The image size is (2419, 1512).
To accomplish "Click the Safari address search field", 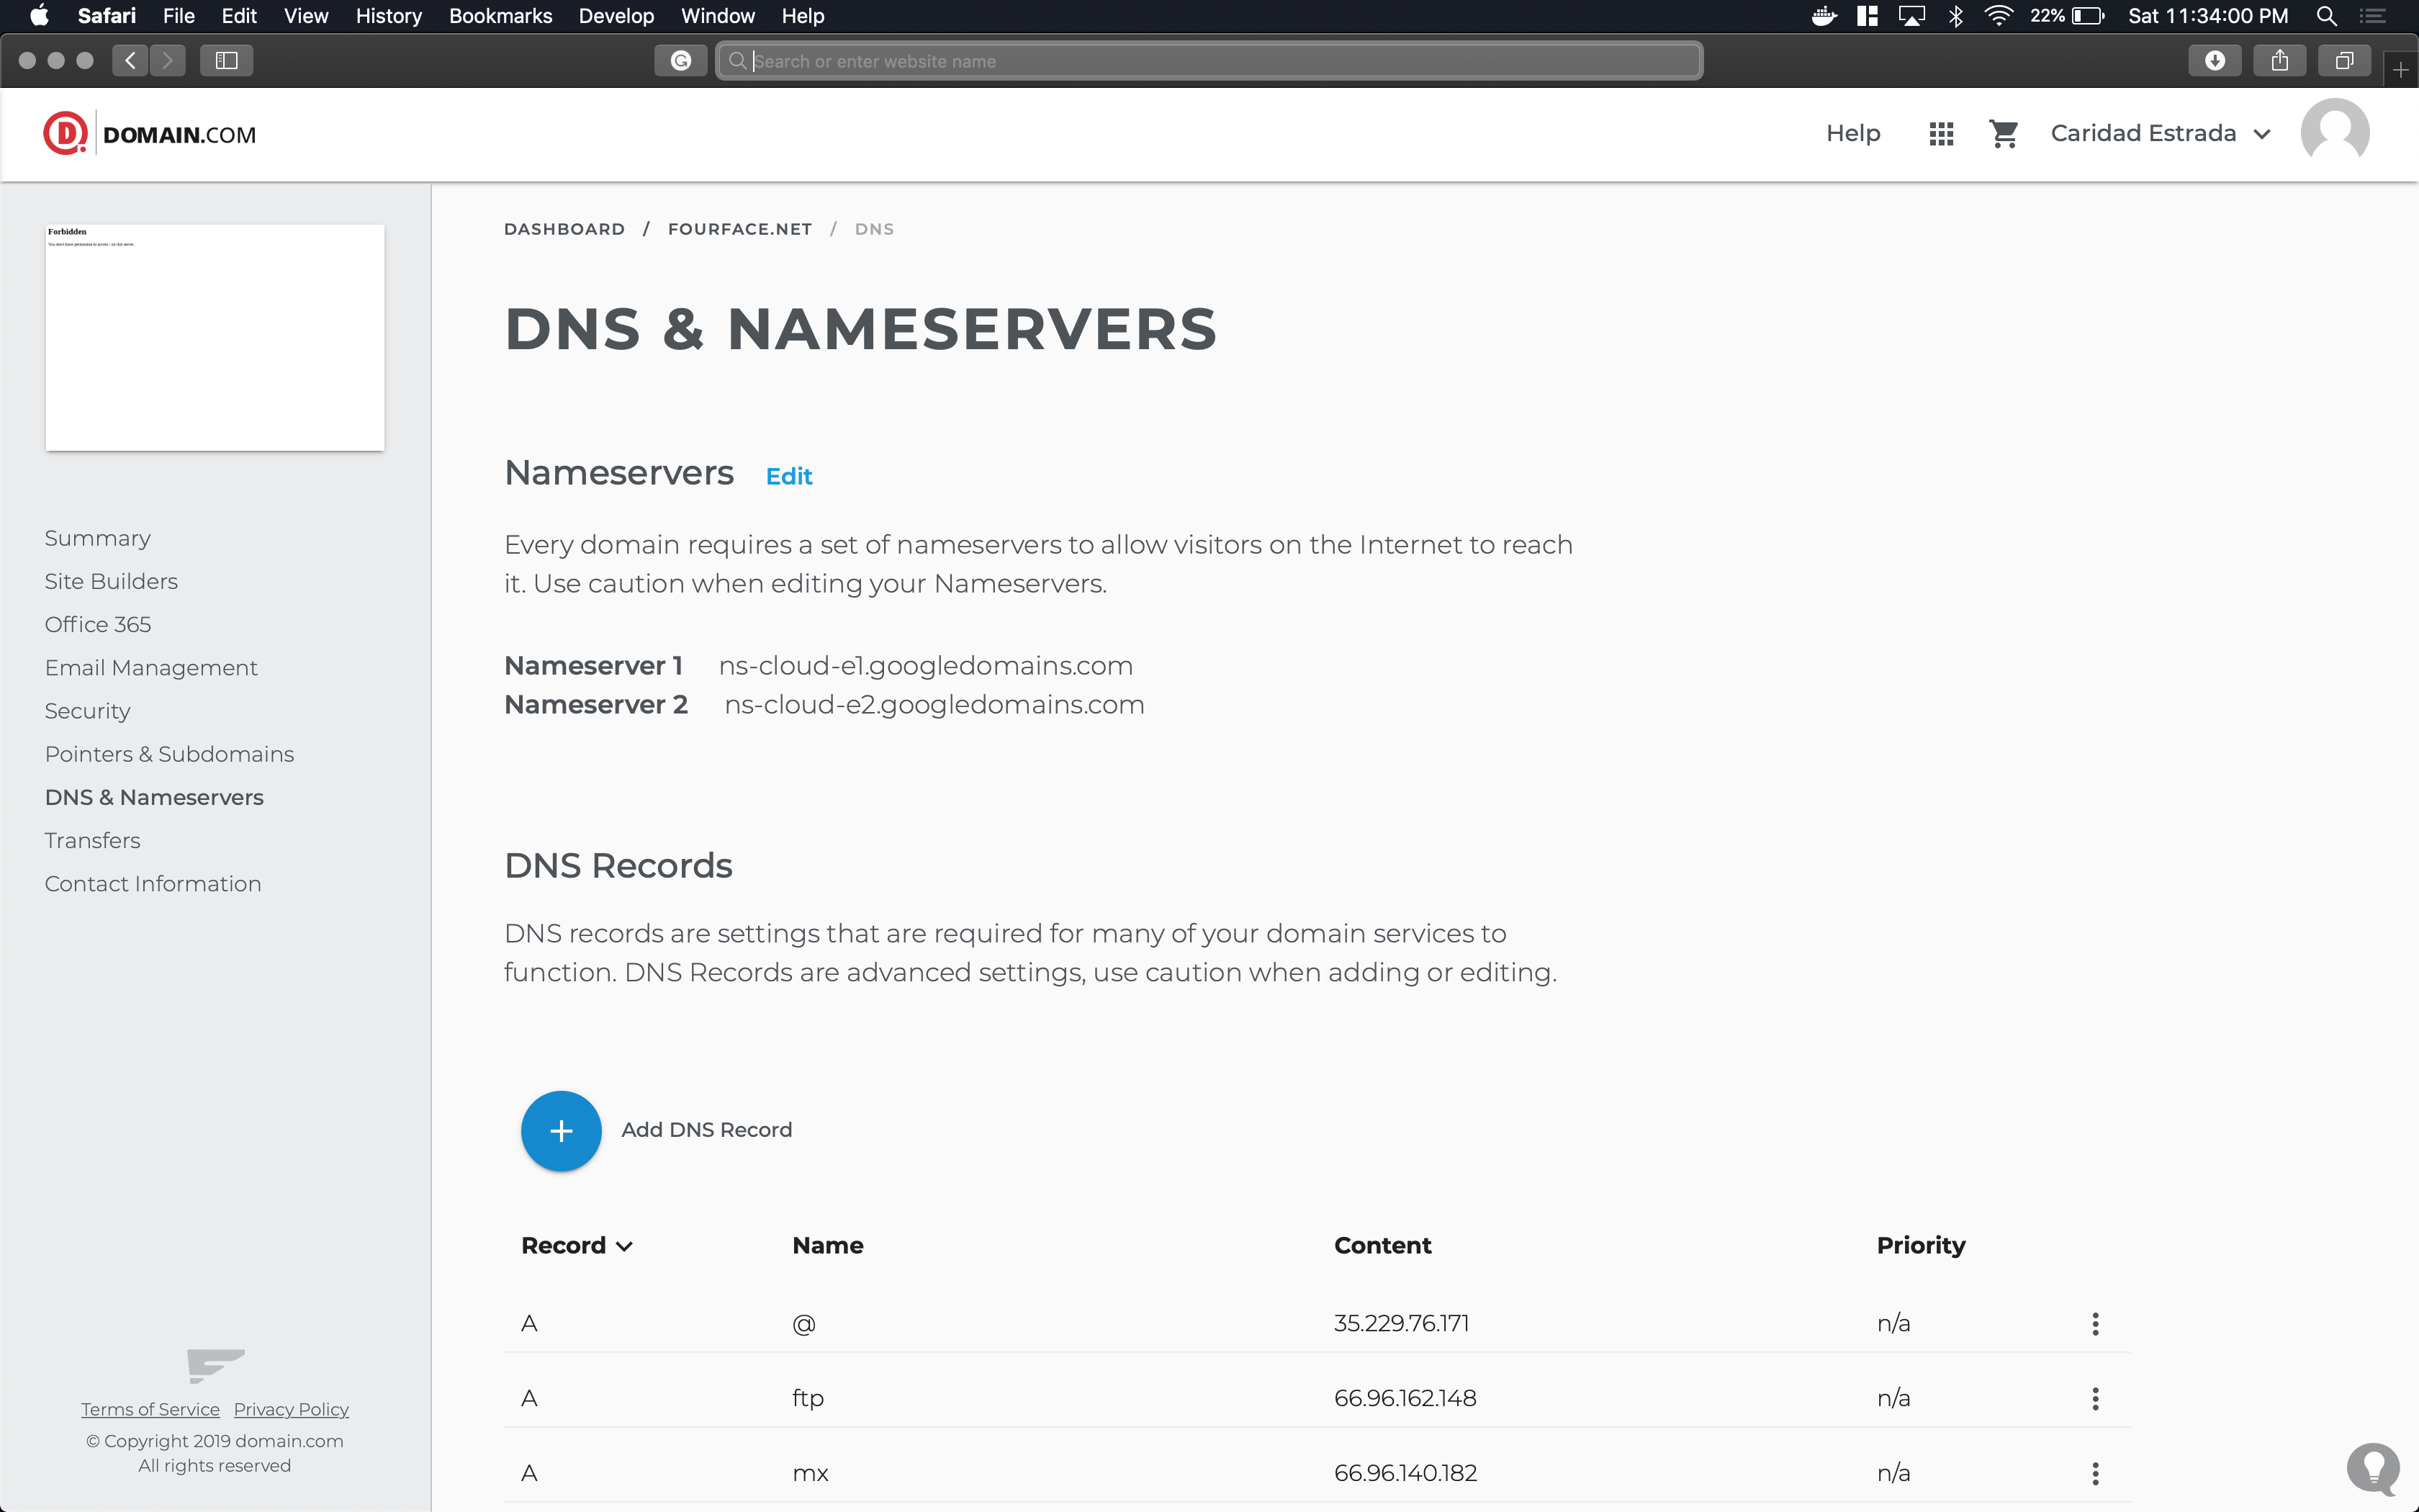I will 1209,61.
